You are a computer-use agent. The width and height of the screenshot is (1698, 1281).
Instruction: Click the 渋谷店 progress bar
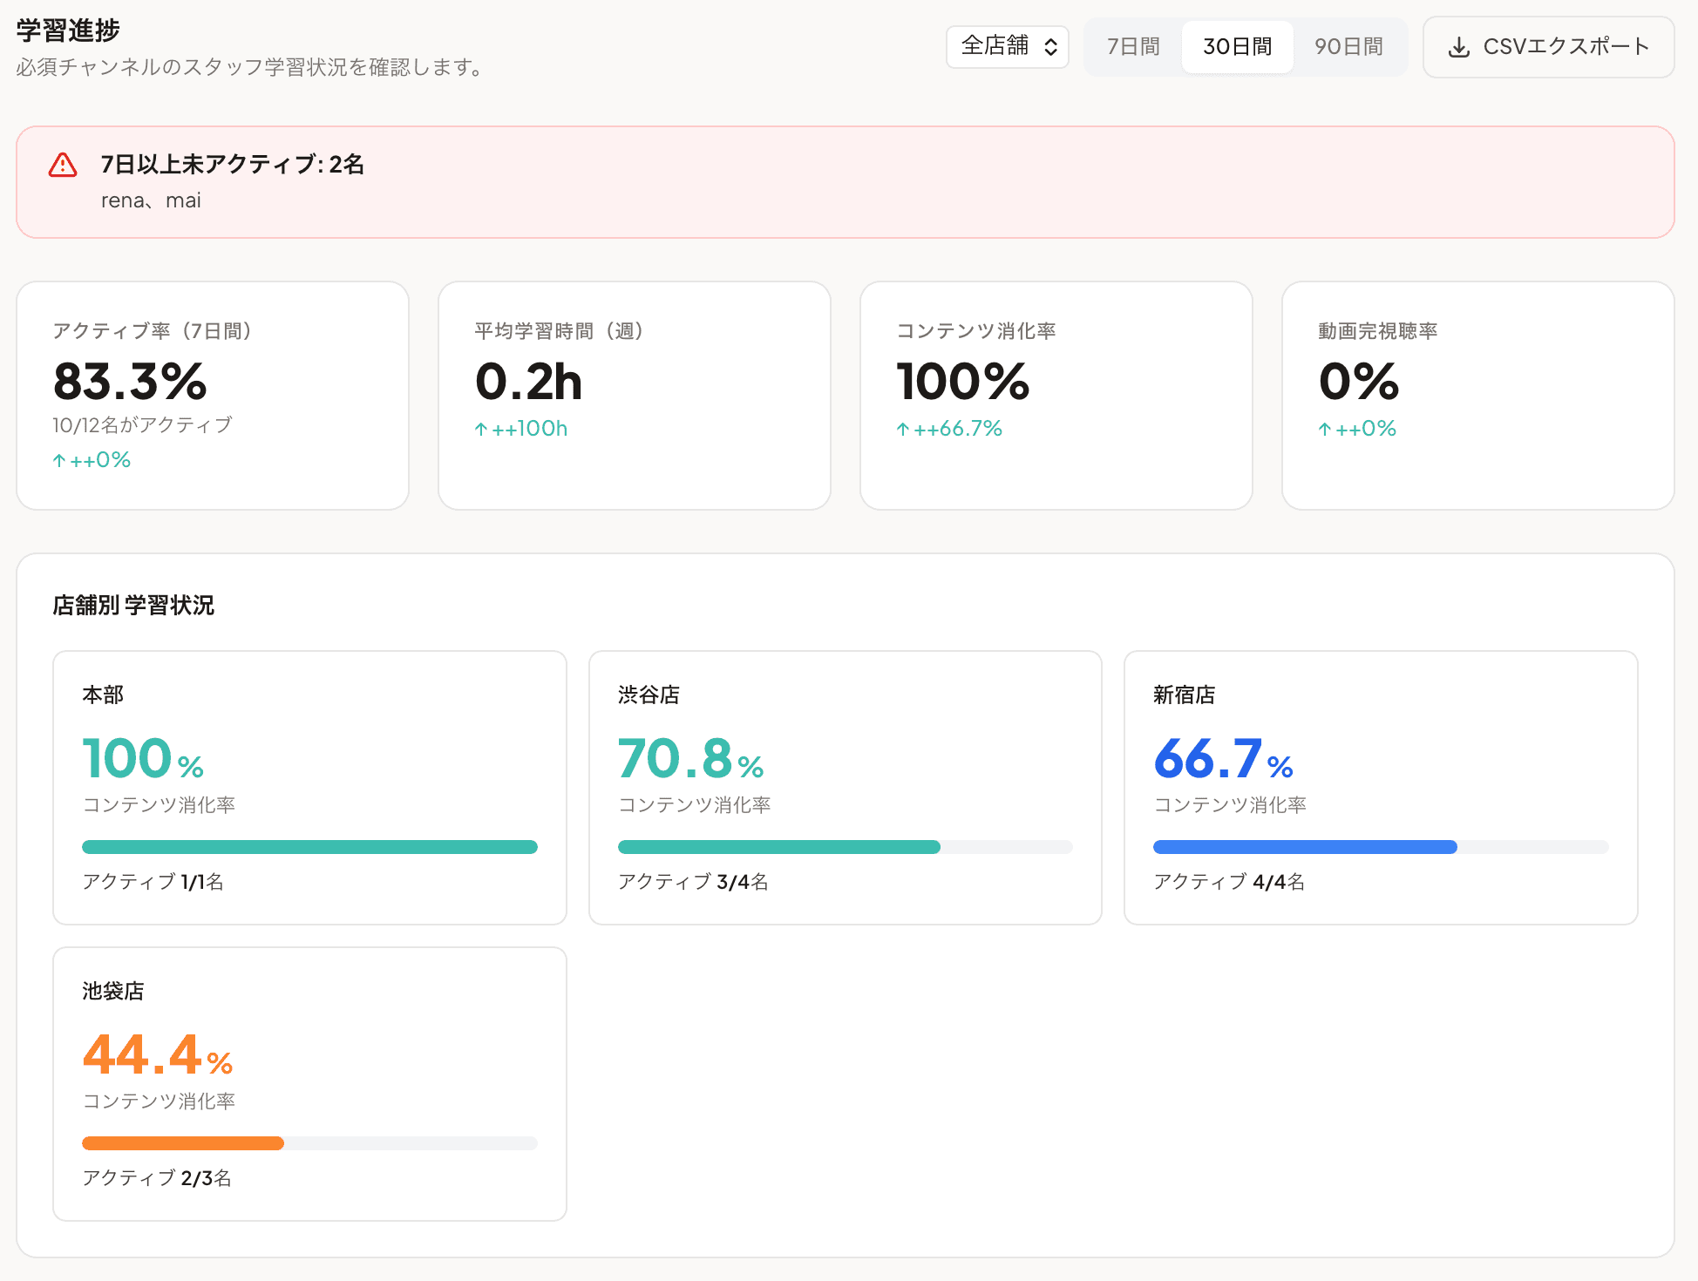coord(778,847)
